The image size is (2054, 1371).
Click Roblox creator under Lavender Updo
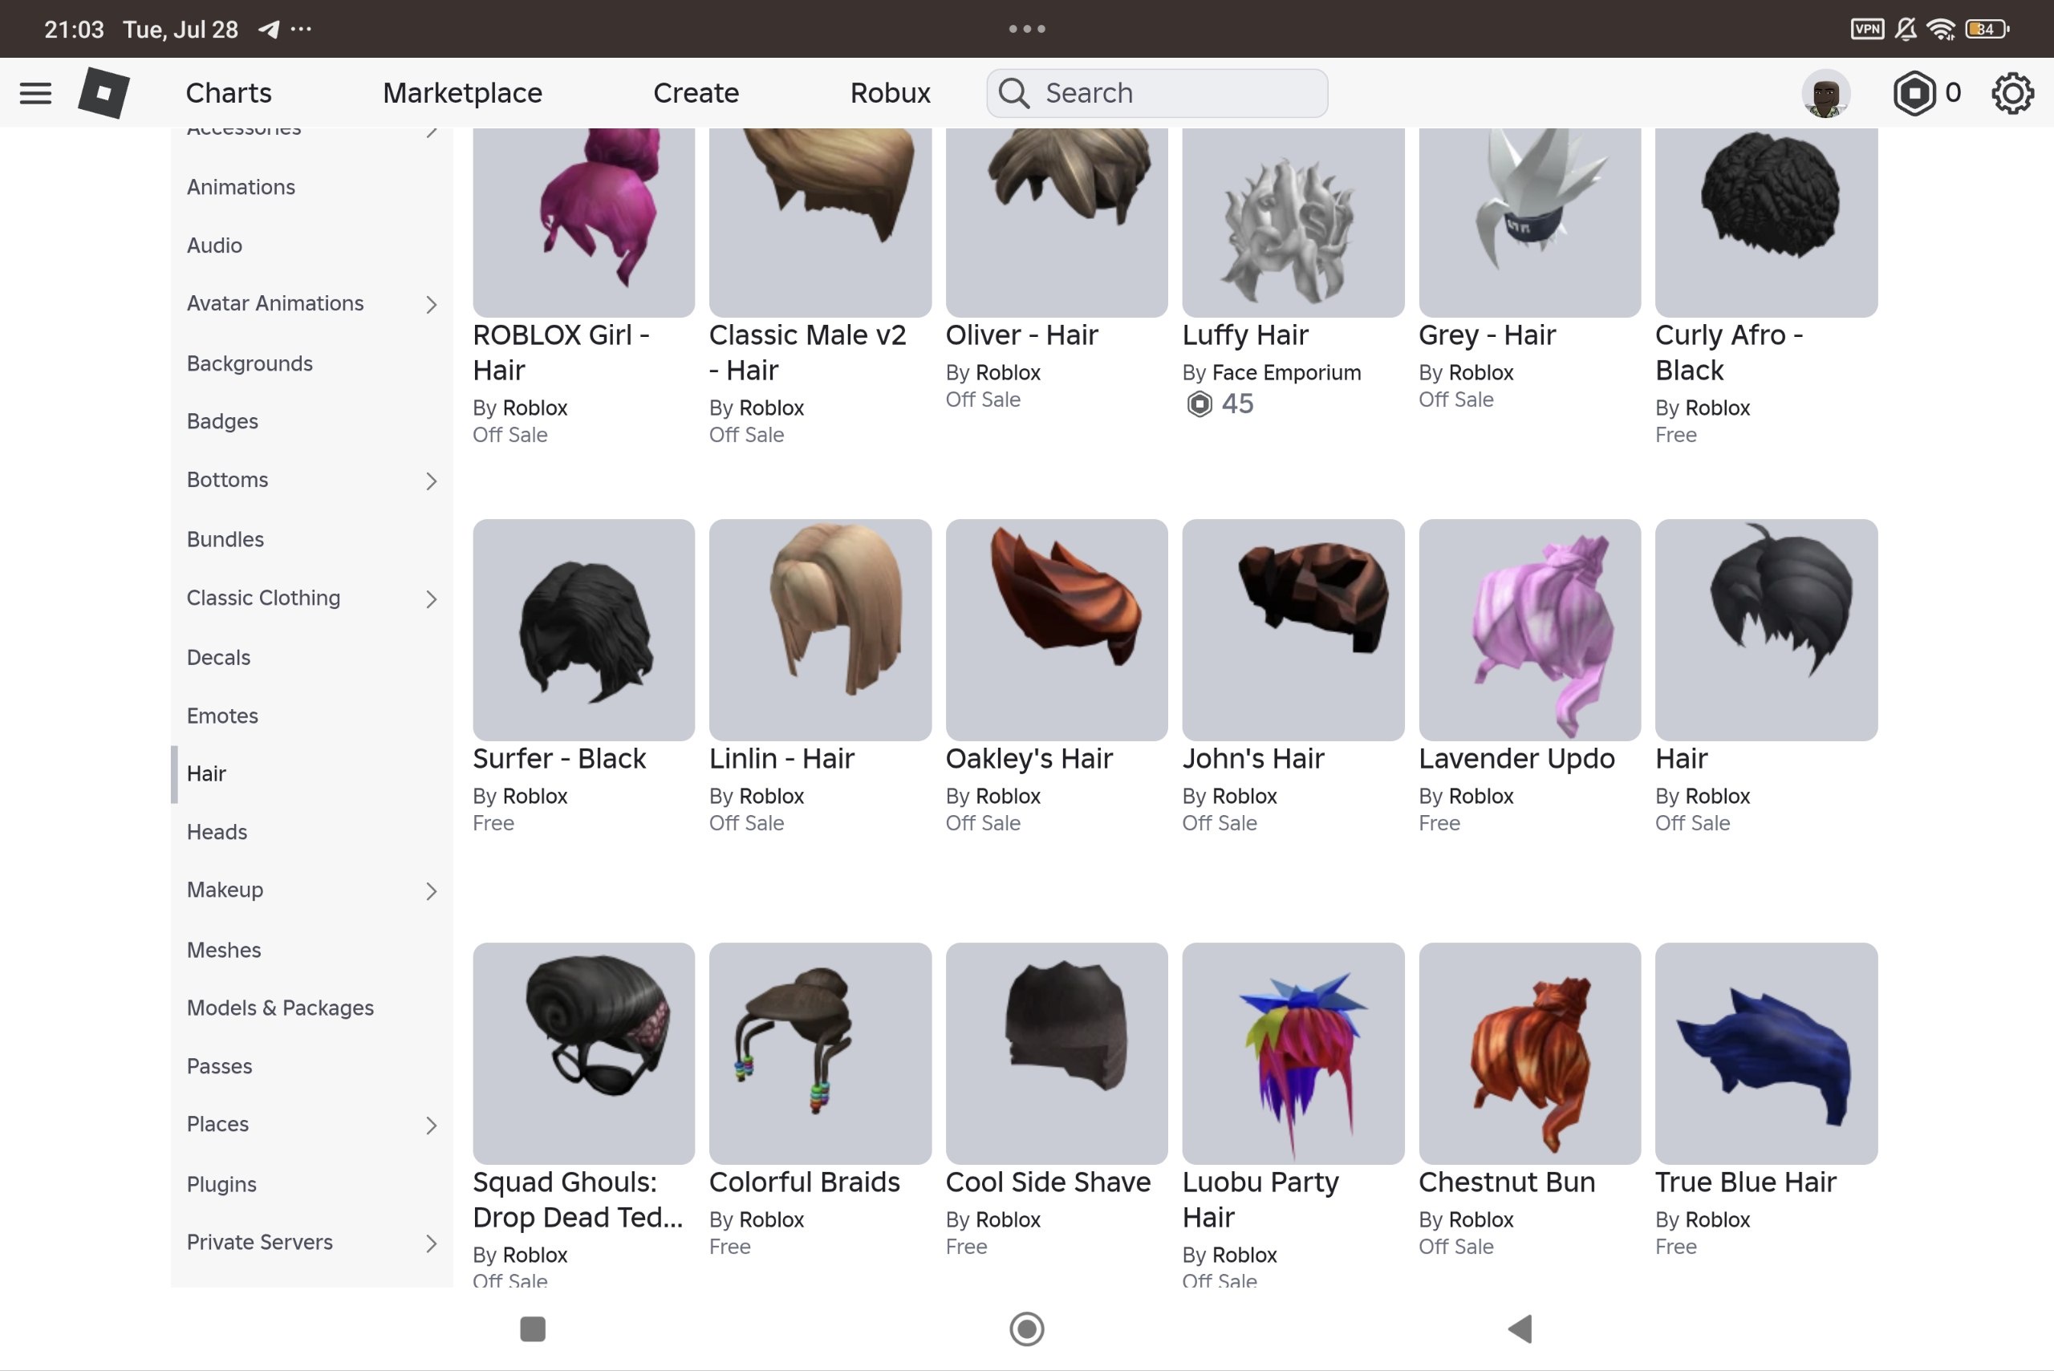click(x=1481, y=797)
